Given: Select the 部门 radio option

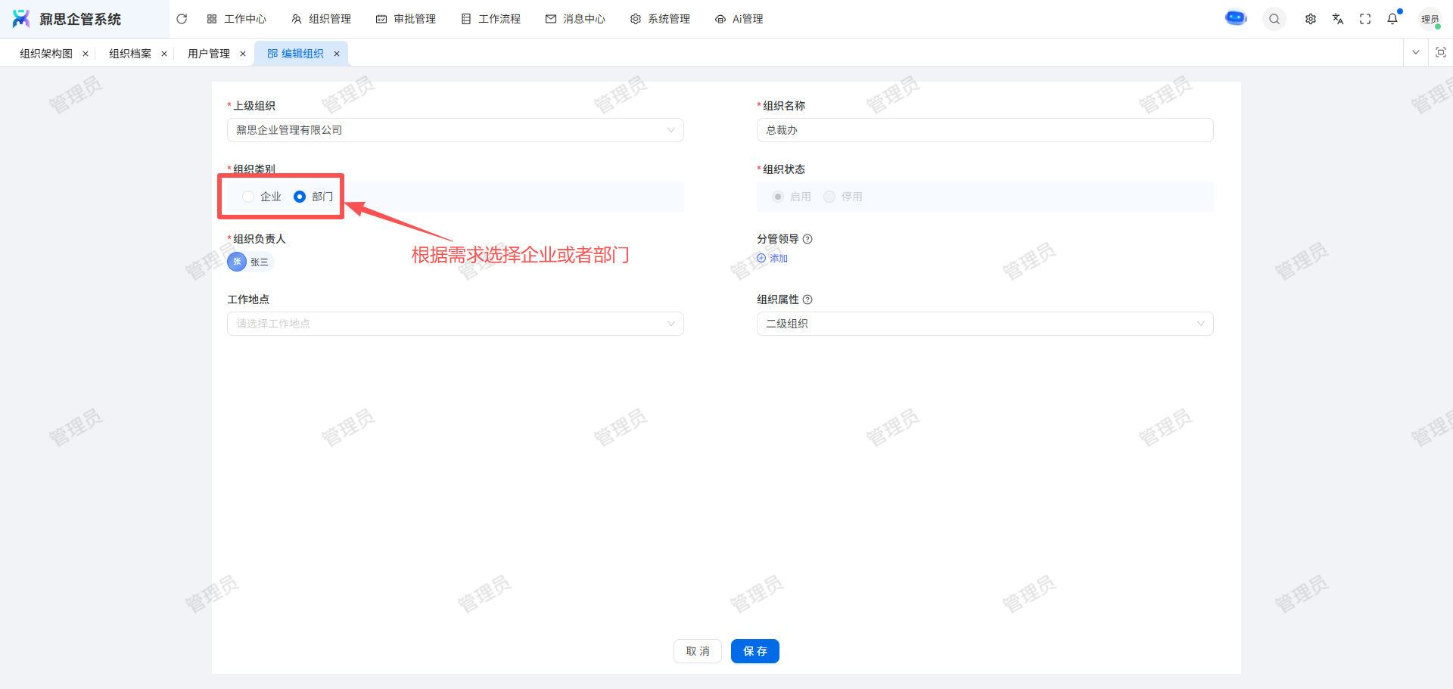Looking at the screenshot, I should [300, 197].
